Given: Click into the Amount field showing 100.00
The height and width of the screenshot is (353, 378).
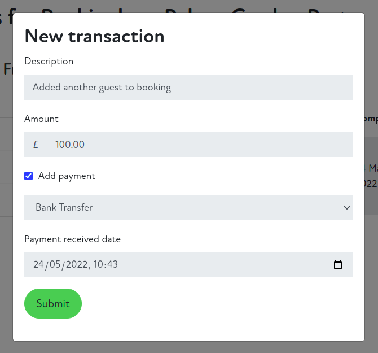Looking at the screenshot, I should (x=197, y=145).
